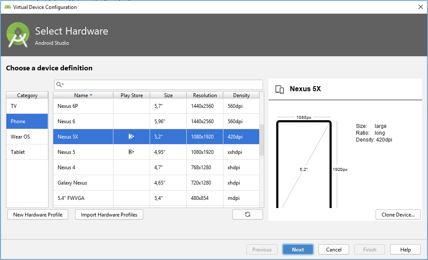
Task: Select the TV category
Action: [27, 106]
